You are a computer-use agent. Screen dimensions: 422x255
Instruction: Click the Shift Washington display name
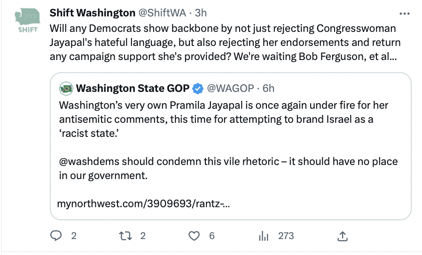click(x=92, y=13)
